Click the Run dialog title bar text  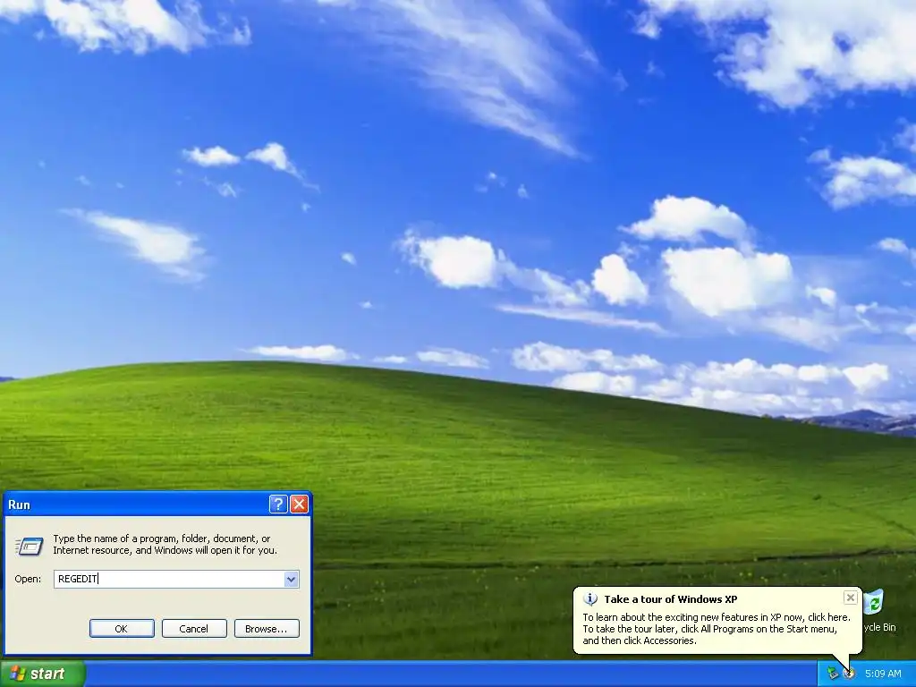(20, 505)
